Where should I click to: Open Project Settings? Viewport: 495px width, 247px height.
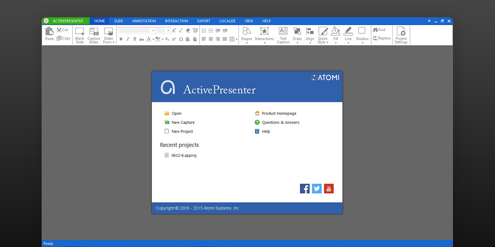[x=401, y=35]
